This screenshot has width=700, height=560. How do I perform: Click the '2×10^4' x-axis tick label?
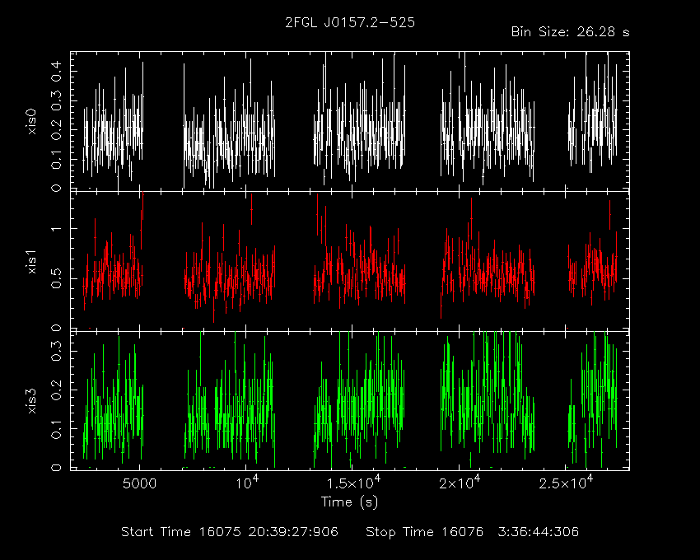coord(460,483)
